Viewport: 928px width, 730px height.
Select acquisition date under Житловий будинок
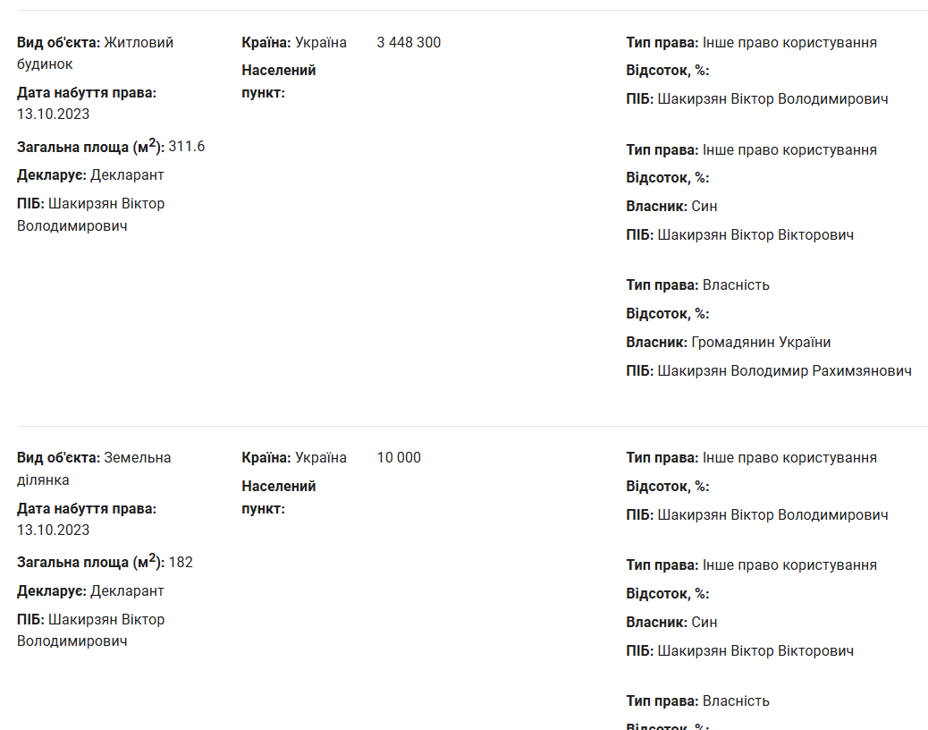[x=54, y=115]
